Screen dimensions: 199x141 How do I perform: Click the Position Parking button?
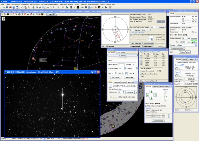tap(185, 52)
